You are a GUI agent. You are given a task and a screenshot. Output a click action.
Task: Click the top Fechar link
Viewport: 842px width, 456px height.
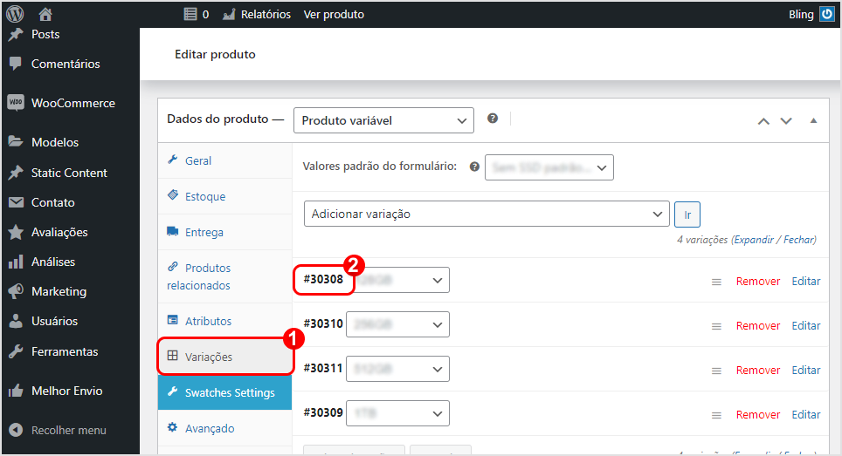pos(799,240)
